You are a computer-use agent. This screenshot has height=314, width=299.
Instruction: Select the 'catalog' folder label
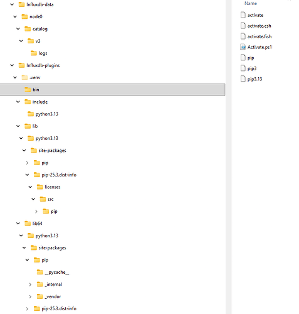coord(40,29)
